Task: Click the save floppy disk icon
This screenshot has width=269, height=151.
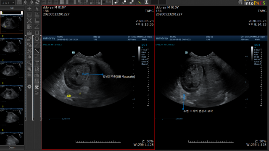Action: pyautogui.click(x=37, y=81)
